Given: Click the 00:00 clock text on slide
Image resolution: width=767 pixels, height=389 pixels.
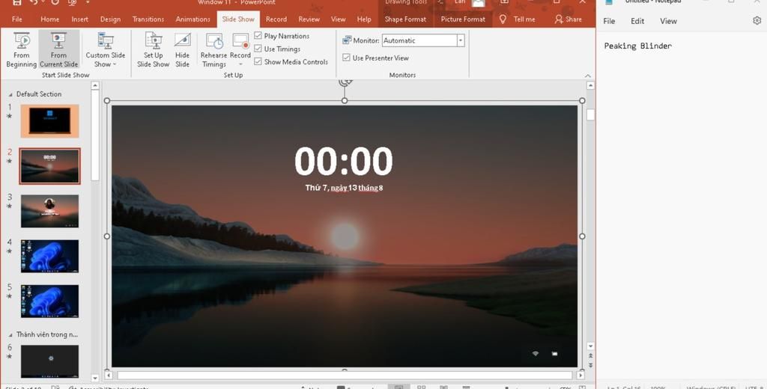Looking at the screenshot, I should point(343,162).
